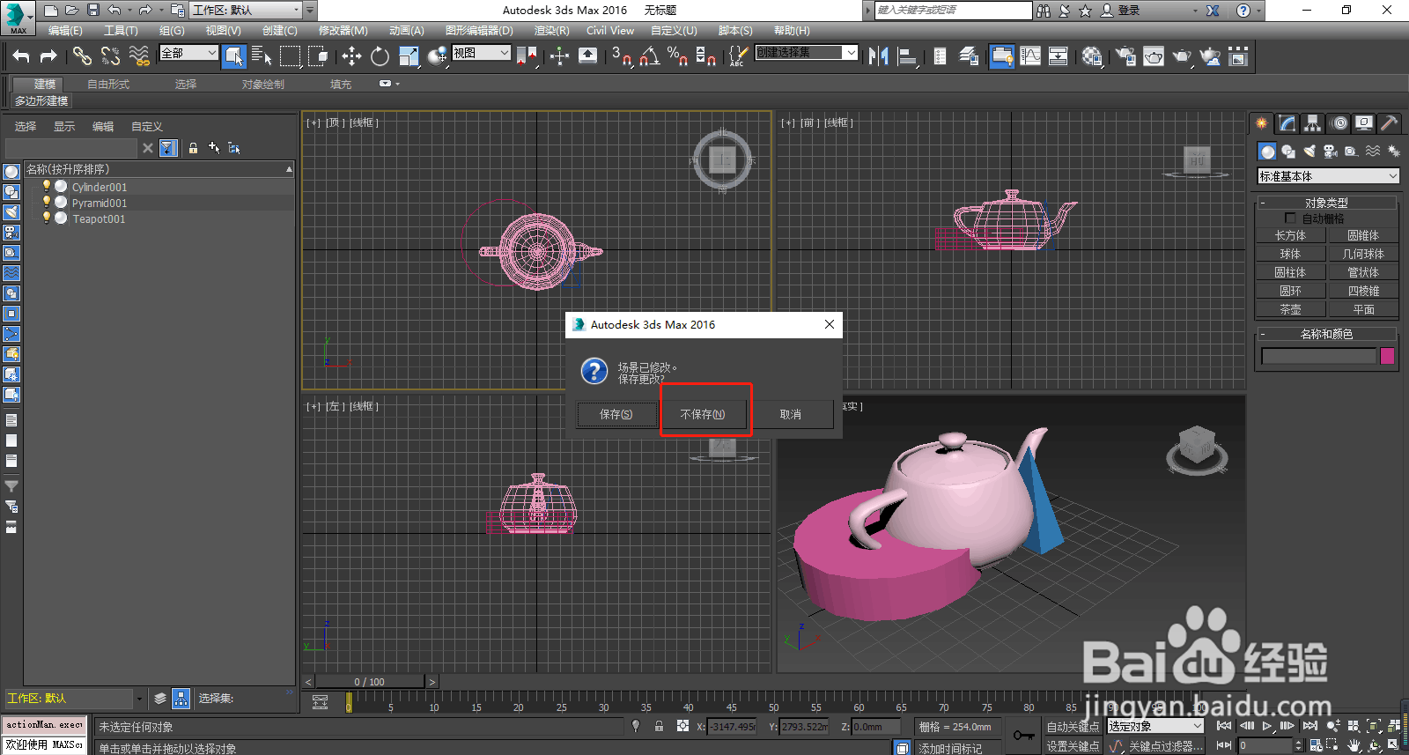
Task: Open the 创建选择集 named selection dropdown
Action: [806, 53]
